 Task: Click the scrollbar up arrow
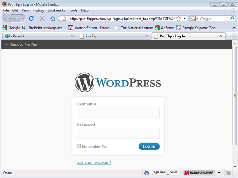(x=235, y=43)
